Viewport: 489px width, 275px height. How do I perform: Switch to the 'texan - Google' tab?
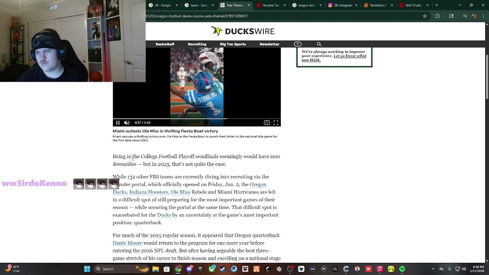coord(199,5)
